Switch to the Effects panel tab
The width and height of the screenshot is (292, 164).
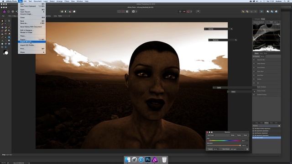(x=256, y=53)
